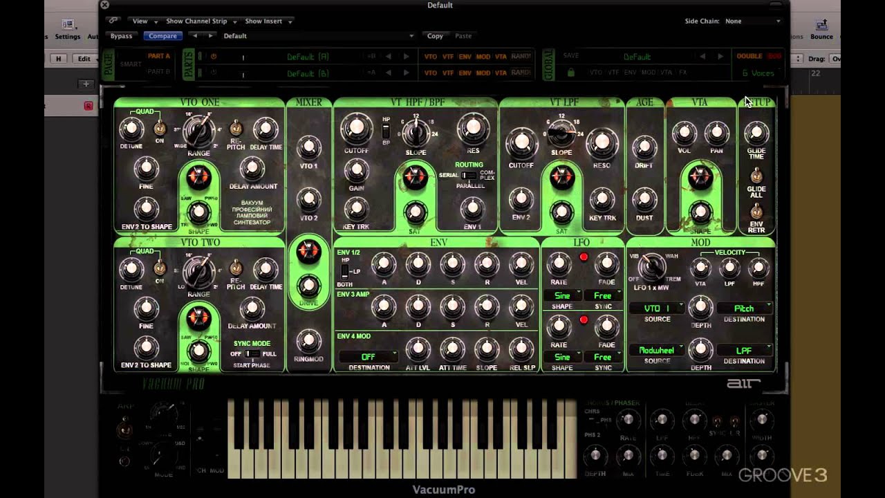885x498 pixels.
Task: Click MOD on the Default (B) row
Action: point(483,73)
